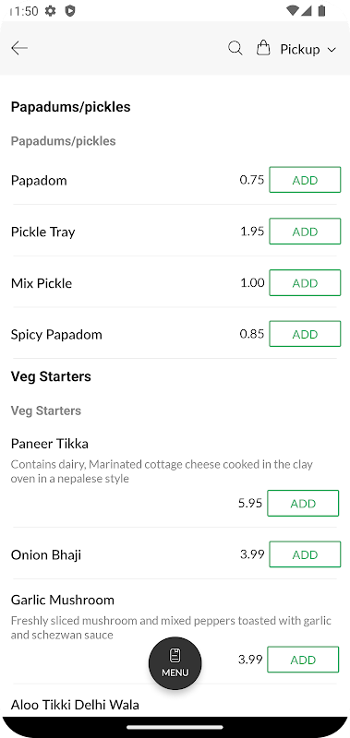The height and width of the screenshot is (738, 350).
Task: Add Garlic Mushroom to the order
Action: 303,660
